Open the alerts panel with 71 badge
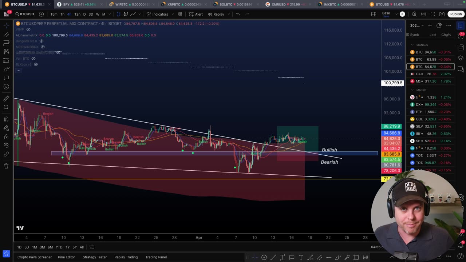This screenshot has height=262, width=466. coord(461,36)
